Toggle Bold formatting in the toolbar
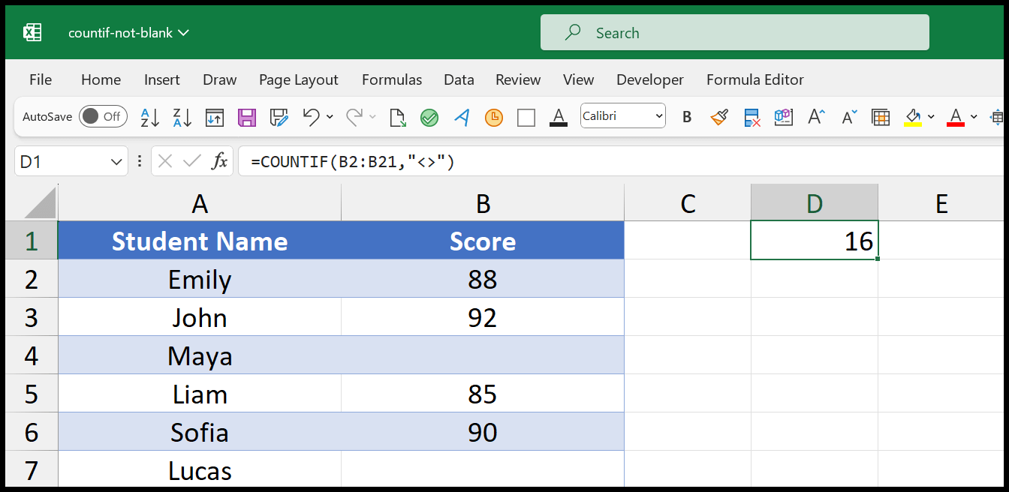The height and width of the screenshot is (492, 1009). pyautogui.click(x=686, y=117)
